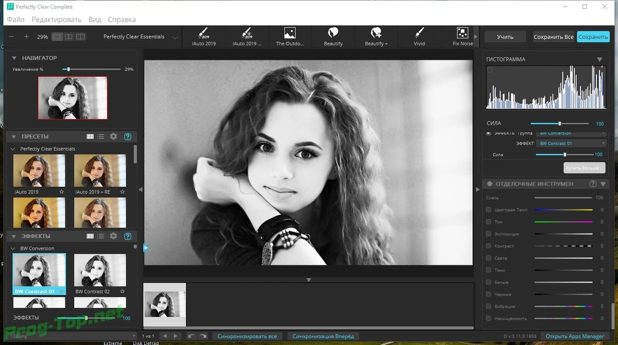The width and height of the screenshot is (618, 345).
Task: Collapse the Отделочные инструменты panel triangle
Action: [603, 184]
